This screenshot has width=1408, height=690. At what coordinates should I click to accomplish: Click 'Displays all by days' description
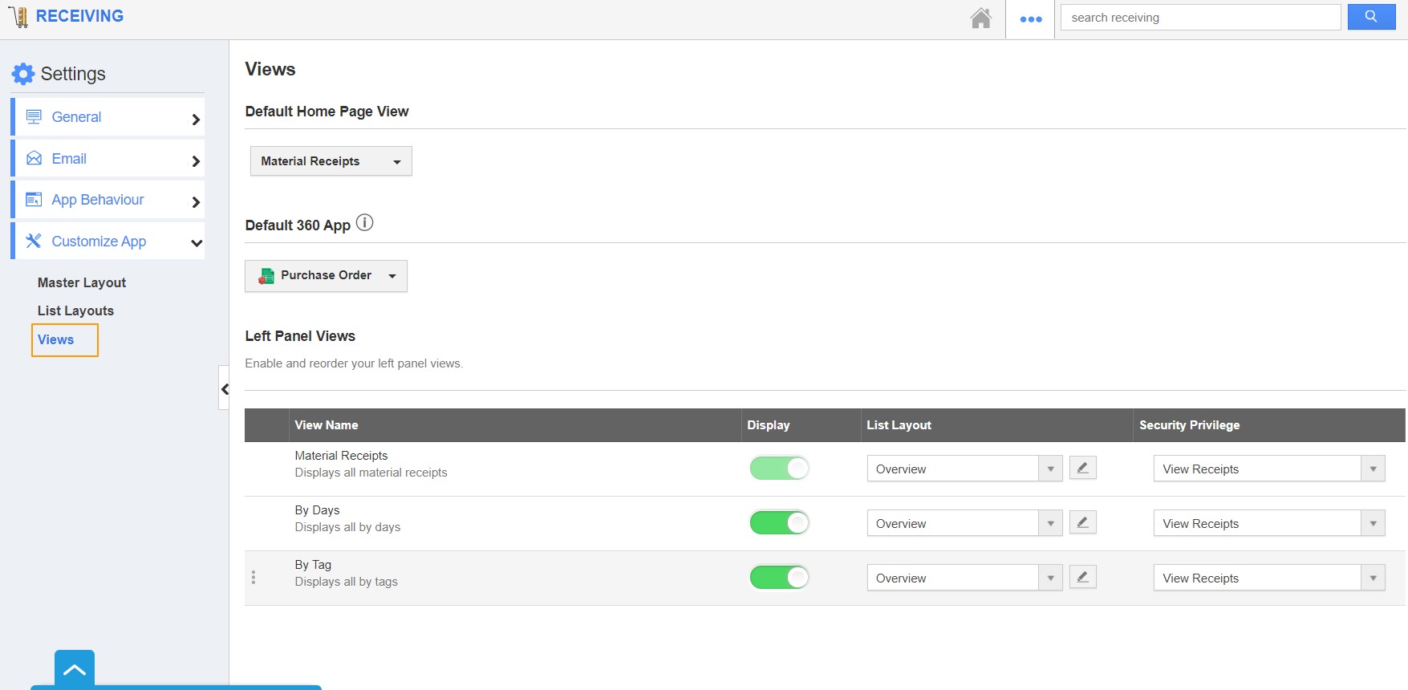[x=347, y=527]
